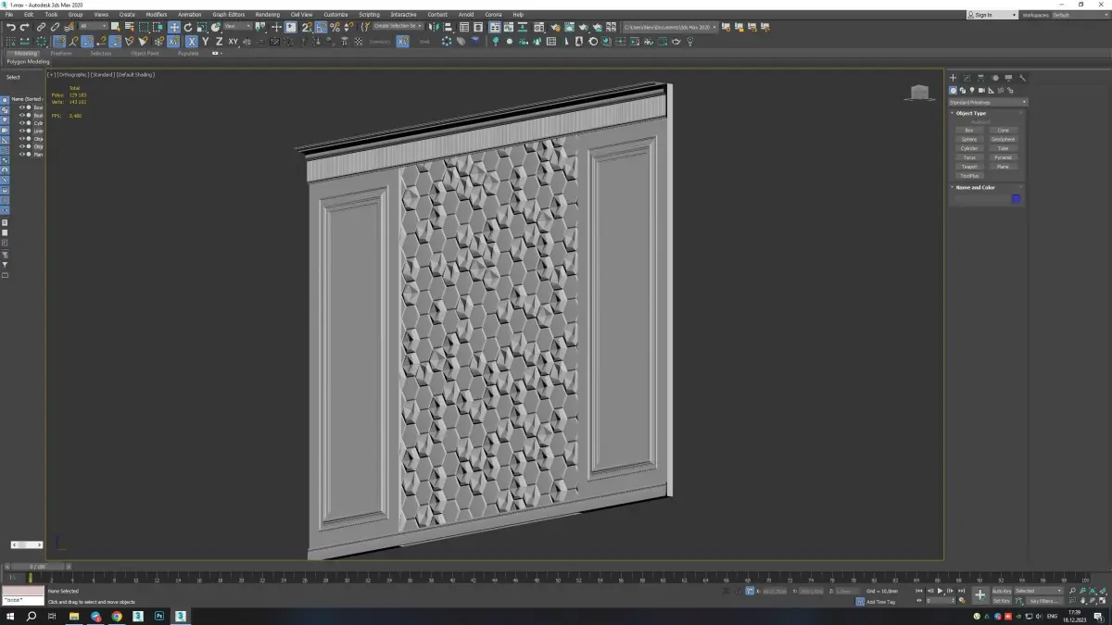Screen dimensions: 1112x625
Task: Activate the Select and Uniform Scale tool
Action: pos(202,27)
